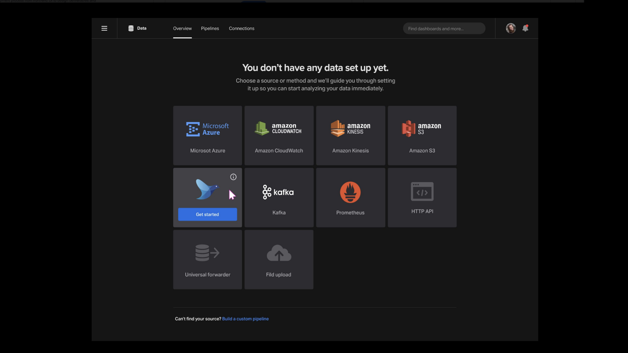Select the Amazon Kinesis source tile
The width and height of the screenshot is (628, 353).
(x=351, y=136)
